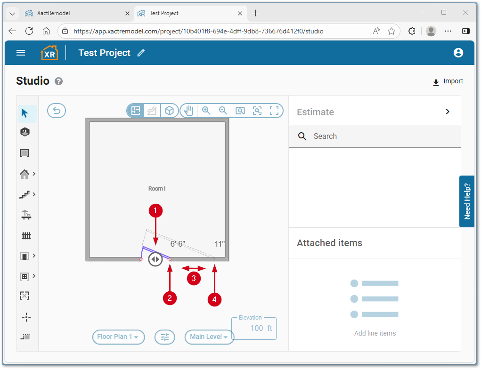Activate the pan hand tool
This screenshot has width=481, height=369.
click(189, 111)
